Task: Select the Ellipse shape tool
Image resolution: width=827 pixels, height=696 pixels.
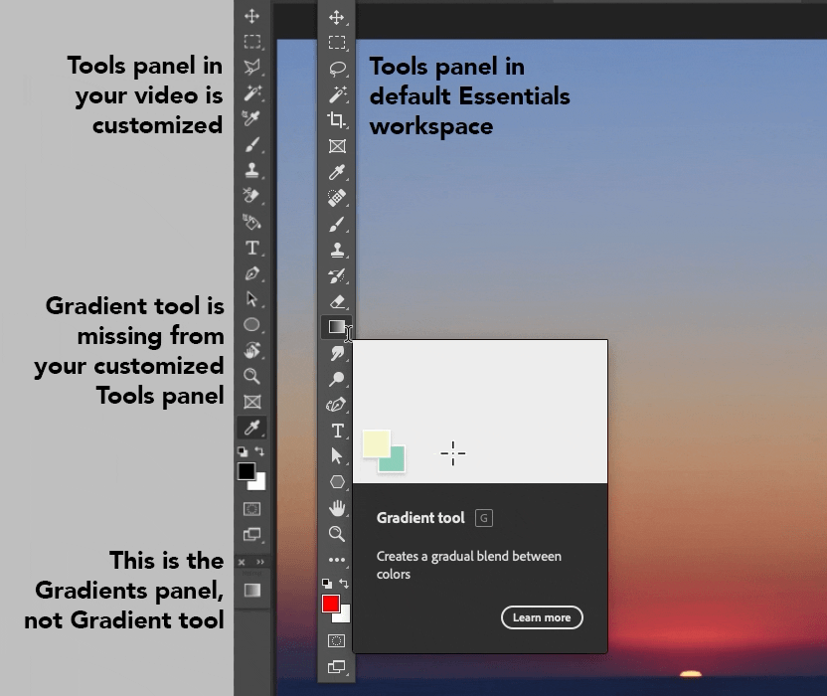Action: [251, 324]
